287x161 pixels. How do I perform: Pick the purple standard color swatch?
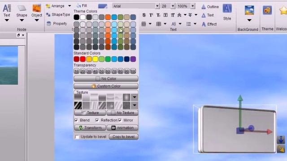click(133, 59)
